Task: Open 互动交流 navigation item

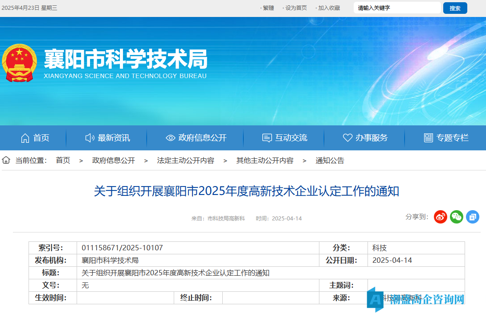Action: point(285,138)
